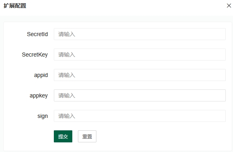233x152 pixels.
Task: Focus the SecretId input field
Action: [x=140, y=34]
